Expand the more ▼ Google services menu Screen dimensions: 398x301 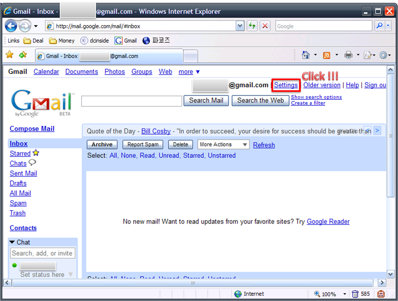pos(189,72)
